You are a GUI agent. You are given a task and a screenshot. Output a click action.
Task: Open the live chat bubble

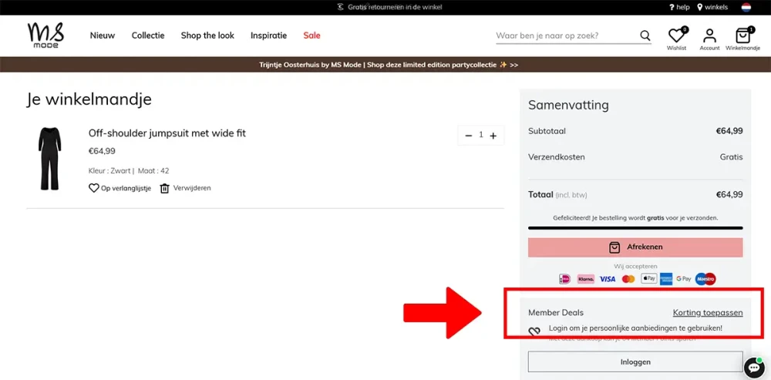pyautogui.click(x=753, y=368)
